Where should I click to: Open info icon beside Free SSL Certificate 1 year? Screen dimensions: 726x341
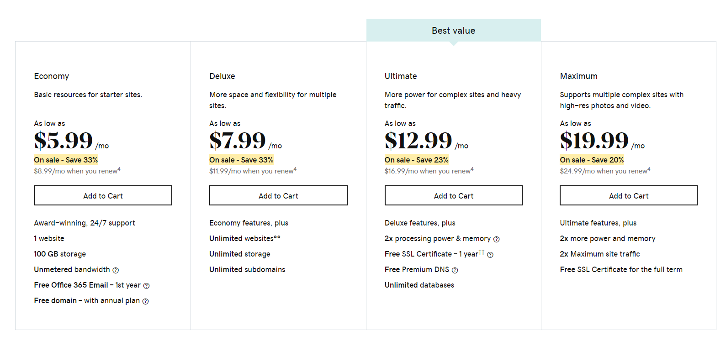coord(490,255)
